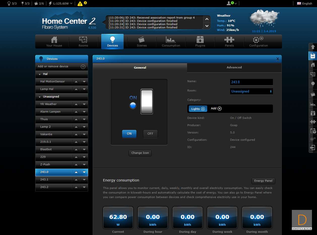Show later log messages with down arrow
The width and height of the screenshot is (317, 235).
tap(207, 26)
